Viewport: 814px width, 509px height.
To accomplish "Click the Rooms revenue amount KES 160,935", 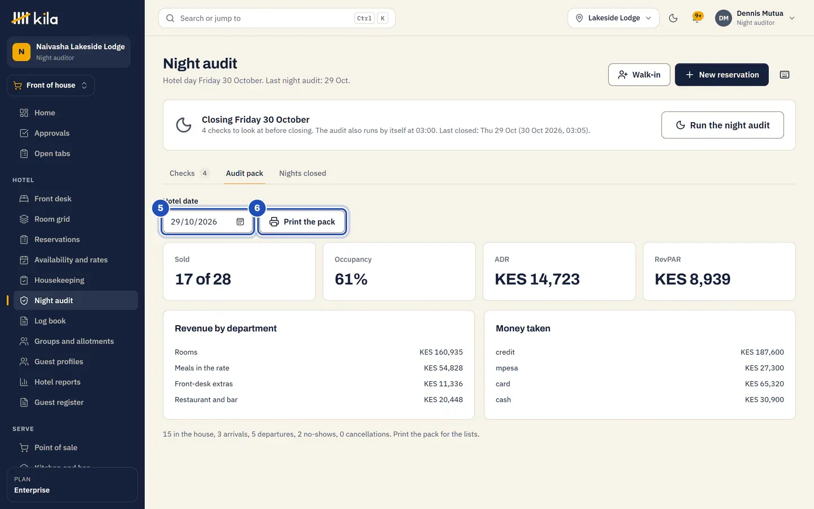I will [x=441, y=352].
